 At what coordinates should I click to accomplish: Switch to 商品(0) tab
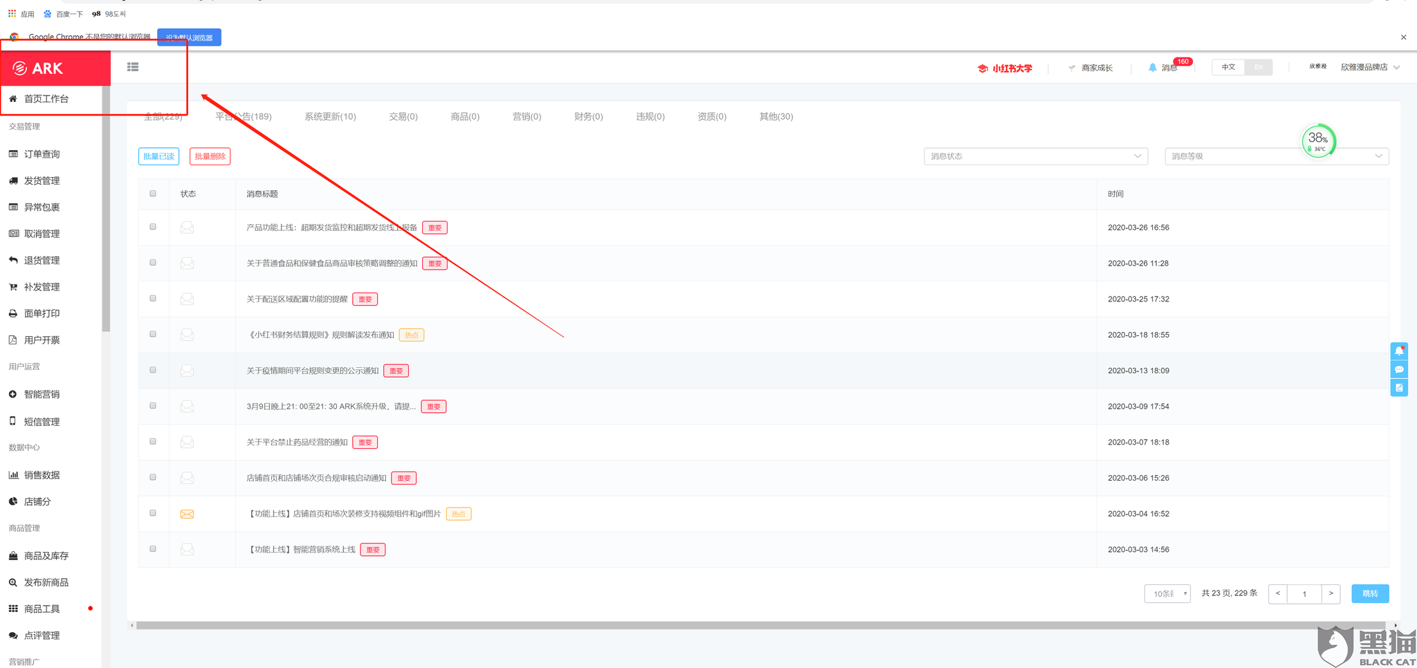click(465, 116)
